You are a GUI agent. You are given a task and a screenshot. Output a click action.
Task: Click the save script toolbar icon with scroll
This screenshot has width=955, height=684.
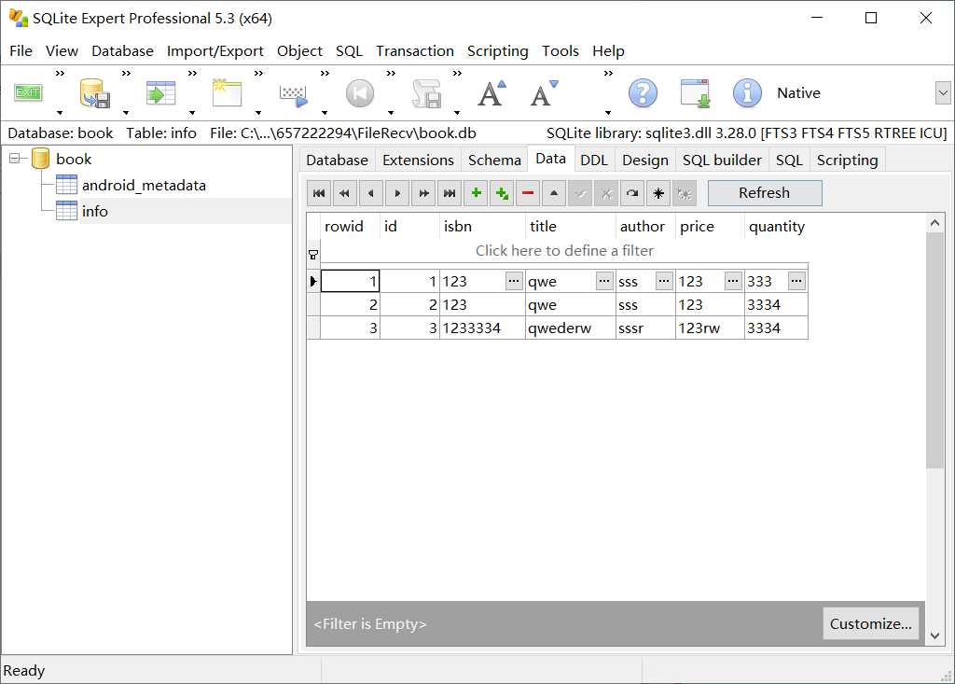click(425, 93)
